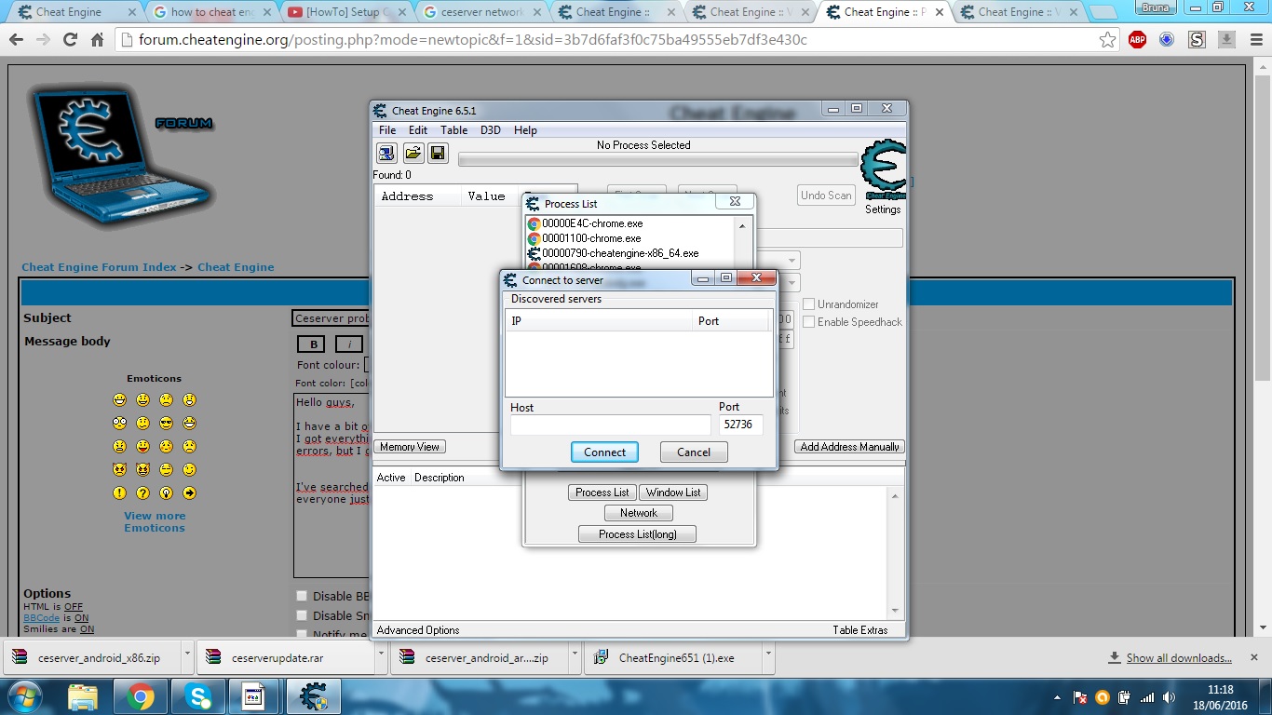The width and height of the screenshot is (1272, 715).
Task: Click the Adblock Plus extension icon
Action: point(1137,40)
